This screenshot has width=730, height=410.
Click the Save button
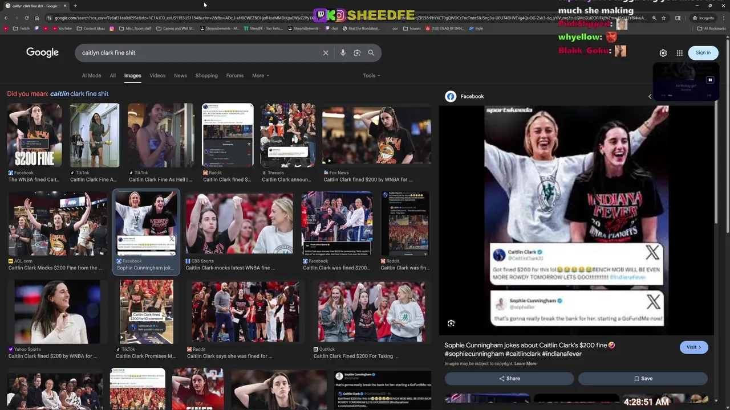pyautogui.click(x=643, y=379)
